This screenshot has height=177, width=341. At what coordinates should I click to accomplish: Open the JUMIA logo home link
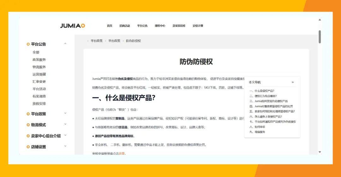pyautogui.click(x=73, y=26)
